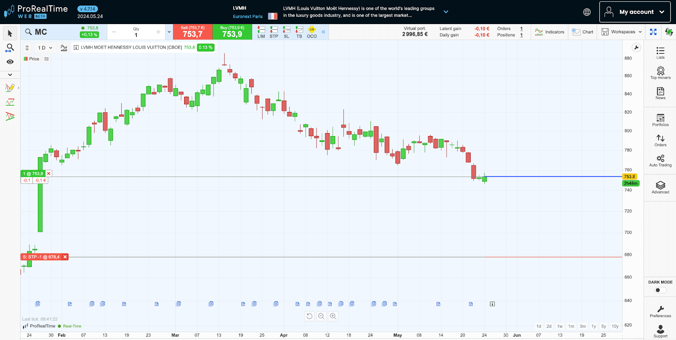Place a LIM limit order
The width and height of the screenshot is (676, 340).
pos(261,32)
